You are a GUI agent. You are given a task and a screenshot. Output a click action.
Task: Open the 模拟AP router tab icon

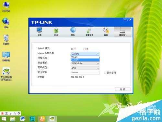122,32
